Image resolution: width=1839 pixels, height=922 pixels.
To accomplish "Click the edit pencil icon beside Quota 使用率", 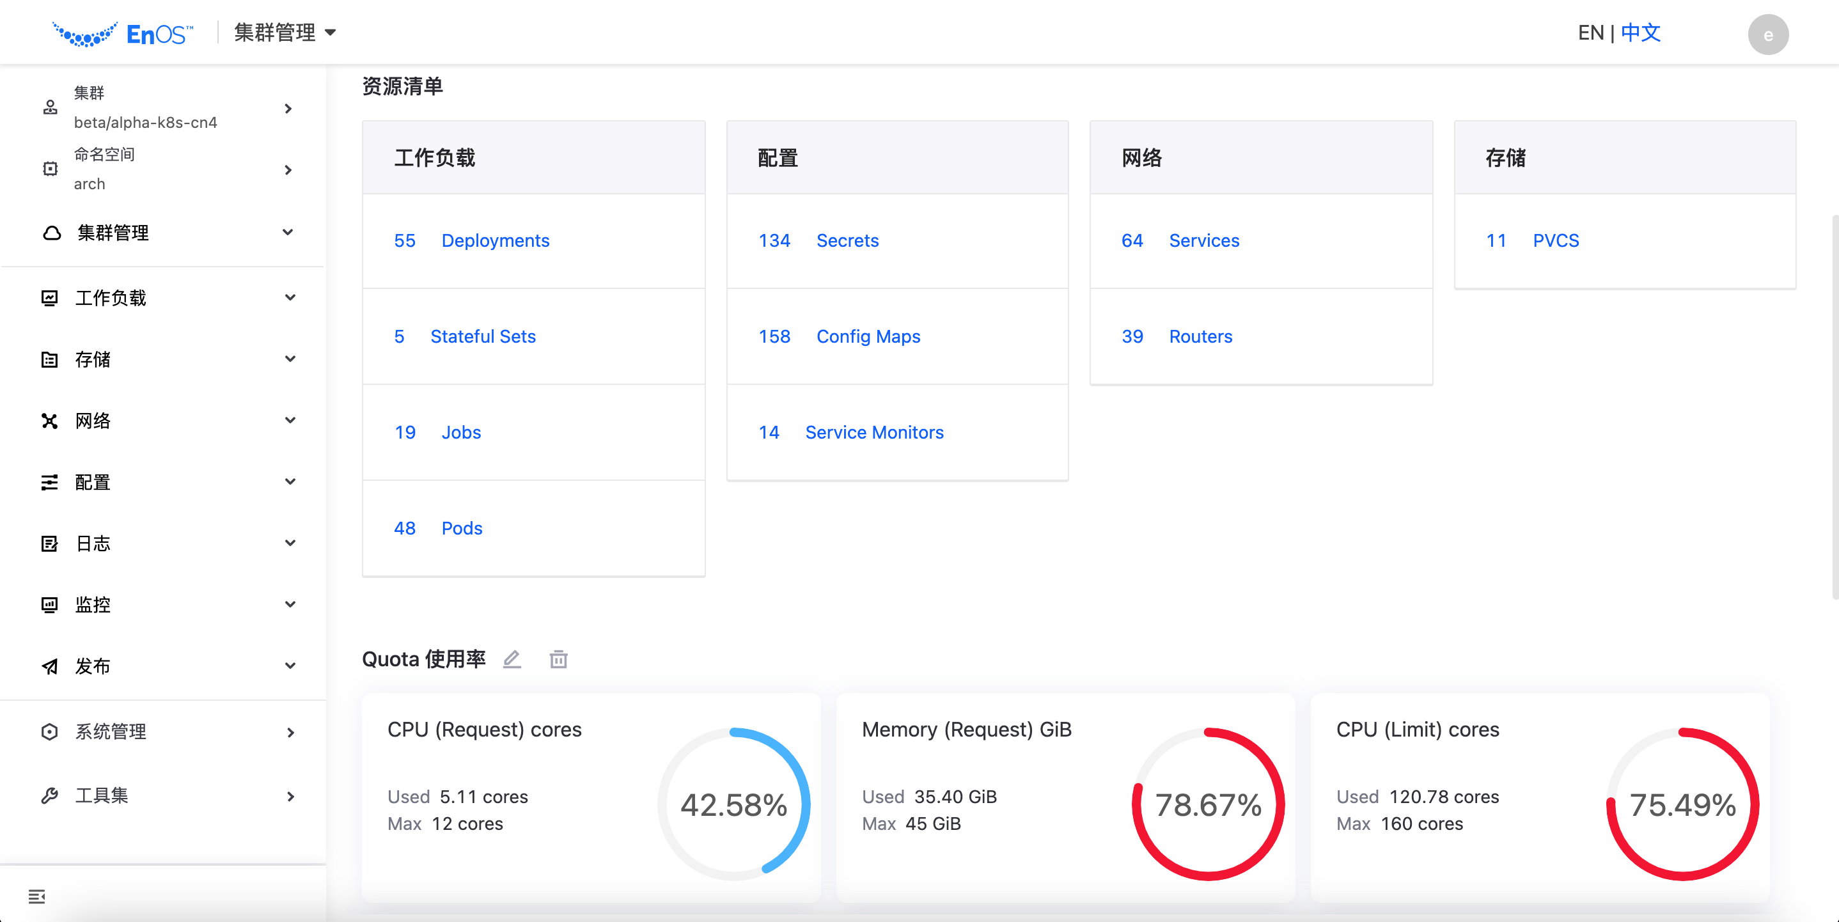I will 512,659.
